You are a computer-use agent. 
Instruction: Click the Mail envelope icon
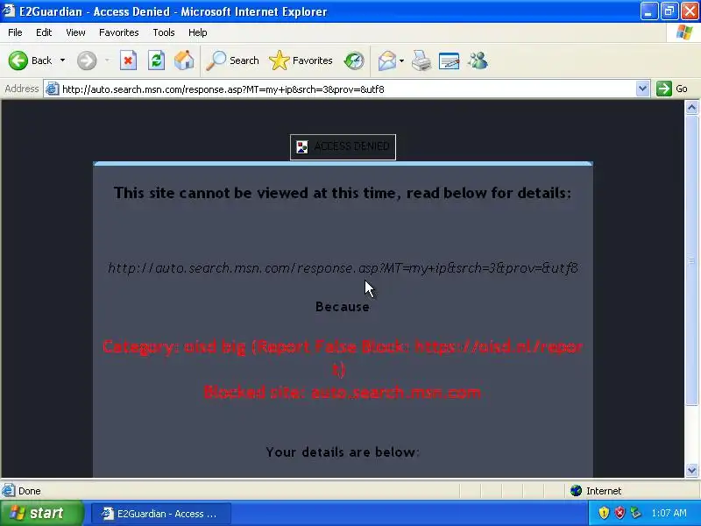click(x=387, y=60)
